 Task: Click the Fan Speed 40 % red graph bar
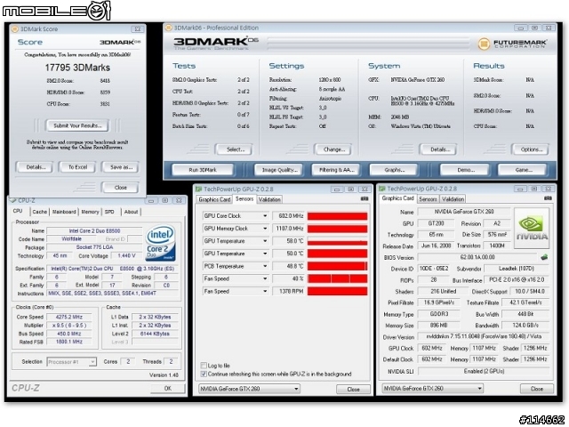338,278
